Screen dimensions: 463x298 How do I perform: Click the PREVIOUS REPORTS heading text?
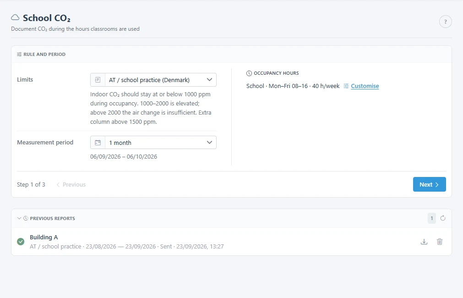[53, 219]
